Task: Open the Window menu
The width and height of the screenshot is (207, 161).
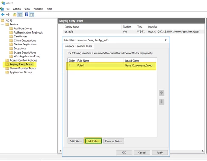Action: click(x=38, y=9)
